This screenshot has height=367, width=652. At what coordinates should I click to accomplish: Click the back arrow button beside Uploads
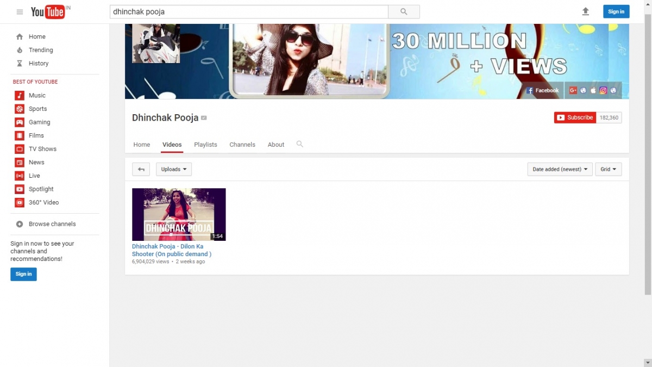click(x=141, y=169)
